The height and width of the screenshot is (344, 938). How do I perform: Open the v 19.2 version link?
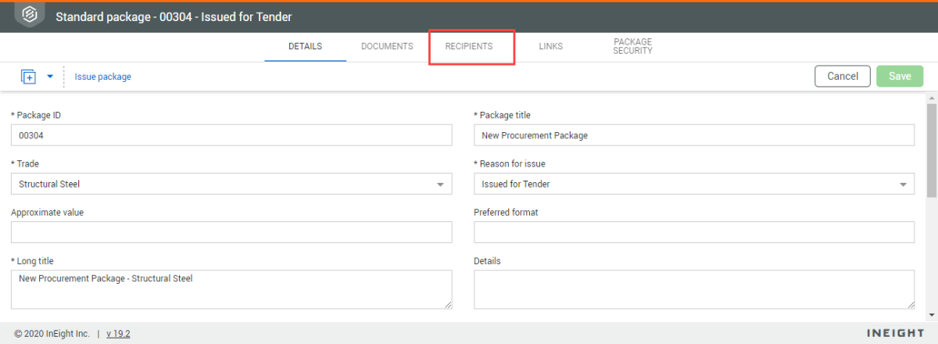pyautogui.click(x=118, y=333)
